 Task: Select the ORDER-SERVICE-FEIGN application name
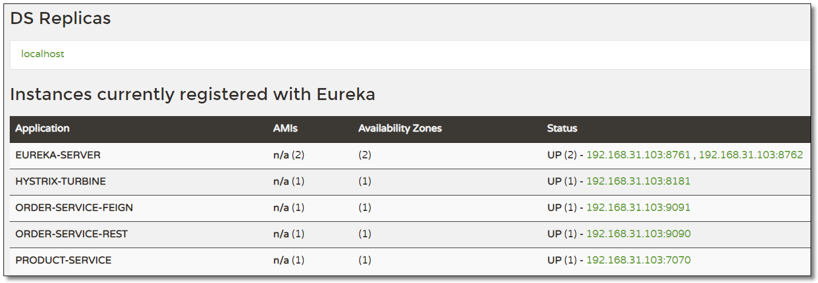pos(74,208)
